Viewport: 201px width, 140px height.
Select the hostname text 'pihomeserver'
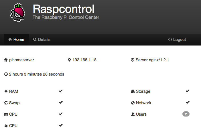tap(21, 60)
